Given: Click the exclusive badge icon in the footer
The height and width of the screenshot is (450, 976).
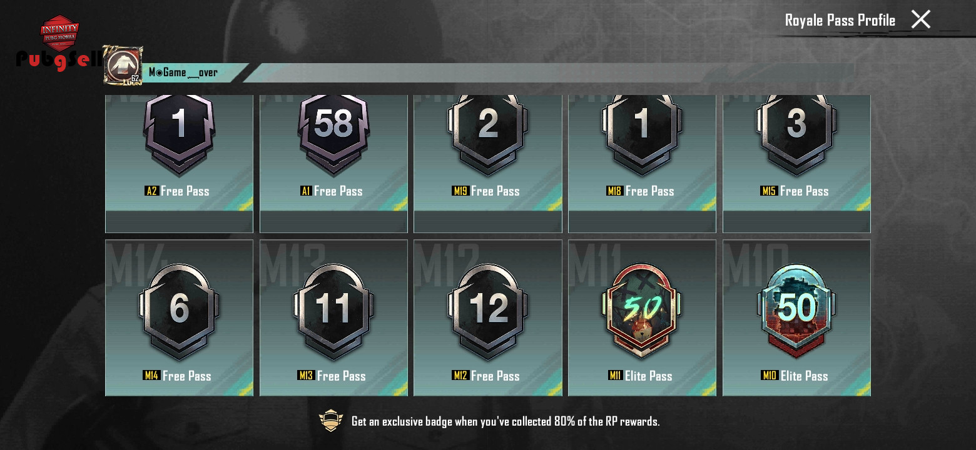Looking at the screenshot, I should (331, 421).
